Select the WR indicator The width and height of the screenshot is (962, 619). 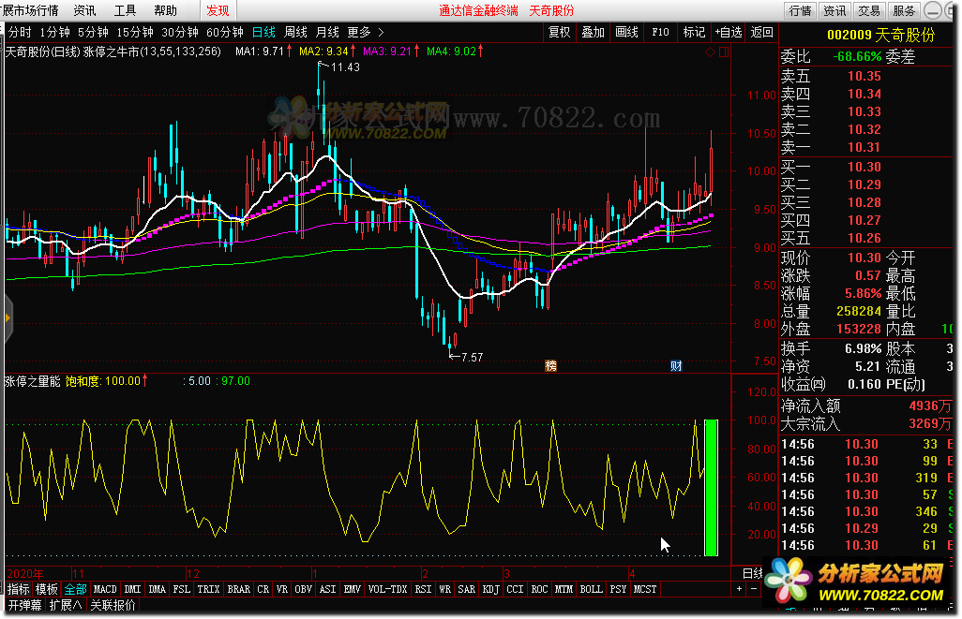click(444, 589)
